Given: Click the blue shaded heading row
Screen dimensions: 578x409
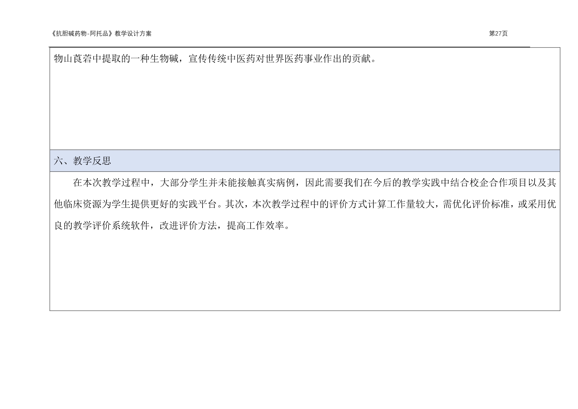Looking at the screenshot, I should tap(305, 161).
